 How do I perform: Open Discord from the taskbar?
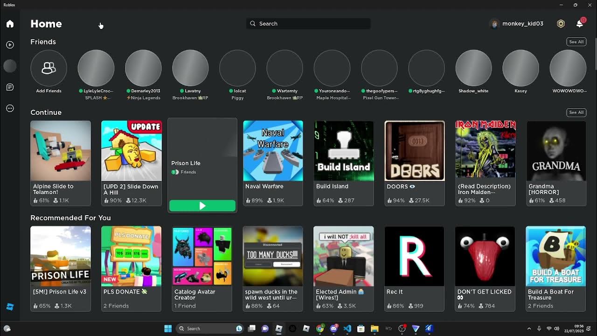[333, 329]
